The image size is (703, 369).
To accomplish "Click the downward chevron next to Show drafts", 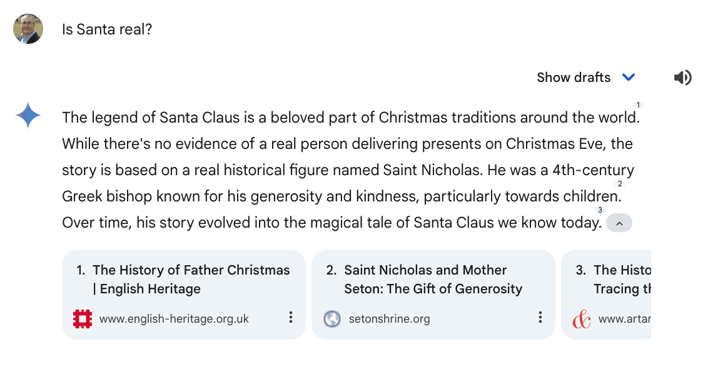I will coord(629,77).
